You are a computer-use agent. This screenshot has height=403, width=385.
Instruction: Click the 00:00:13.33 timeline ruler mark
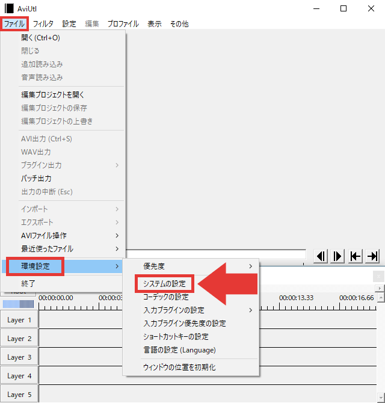[x=296, y=298]
